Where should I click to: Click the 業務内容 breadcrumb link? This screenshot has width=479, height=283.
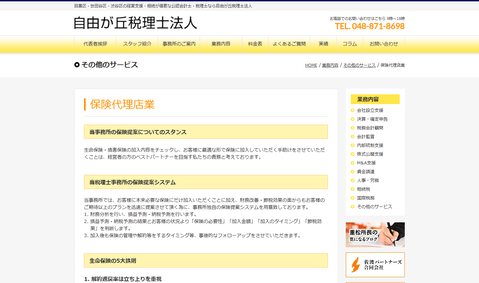coord(330,65)
